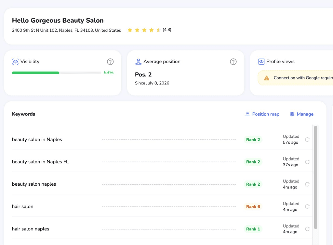This screenshot has height=245, width=333.
Task: Click the 53% visibility value
Action: (109, 73)
